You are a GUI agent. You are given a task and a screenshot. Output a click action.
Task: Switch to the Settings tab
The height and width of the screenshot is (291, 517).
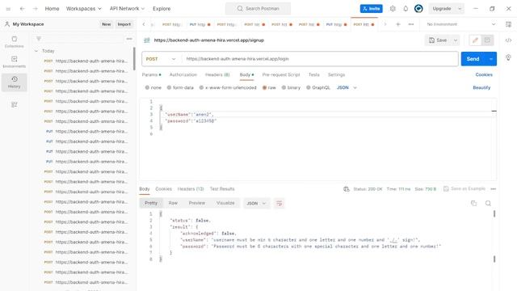click(x=336, y=75)
